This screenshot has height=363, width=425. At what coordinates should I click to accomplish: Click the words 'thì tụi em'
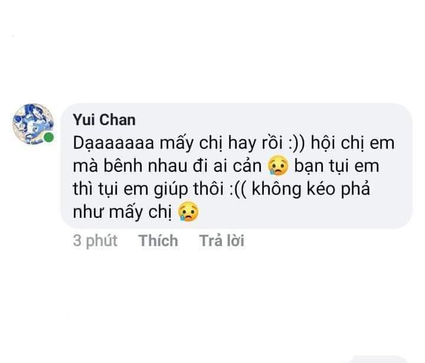(x=110, y=189)
